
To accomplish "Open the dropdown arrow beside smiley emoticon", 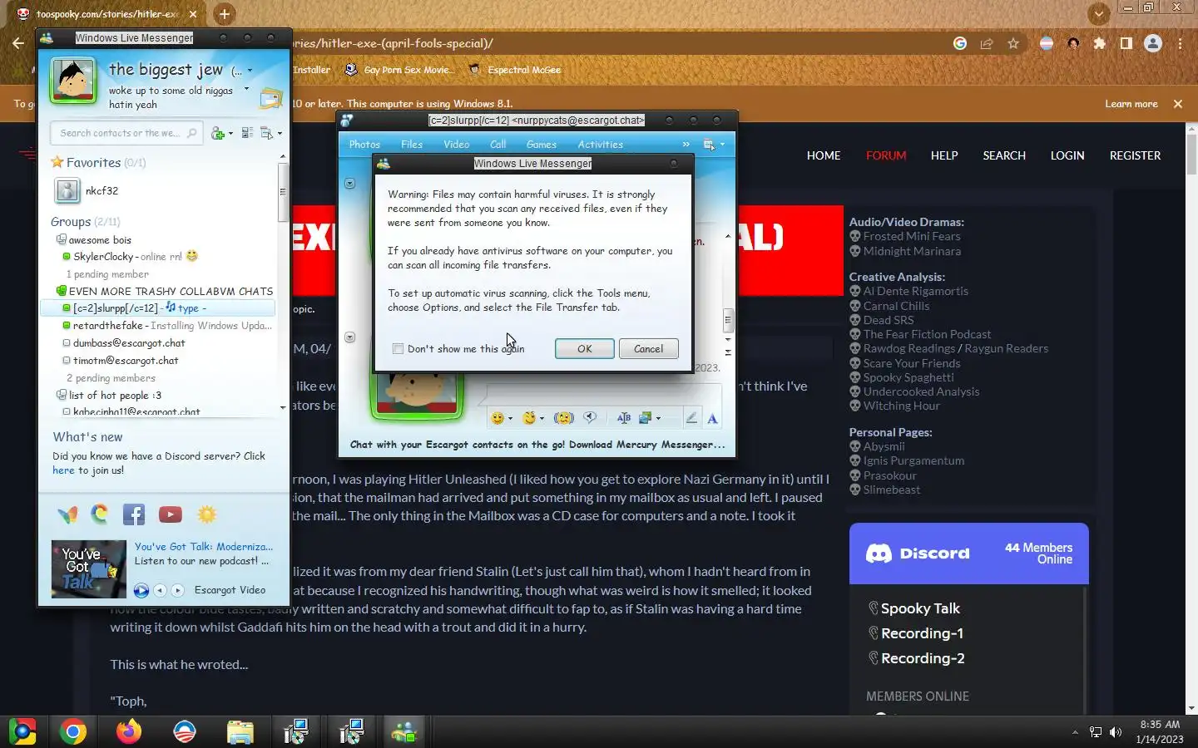I will pyautogui.click(x=510, y=419).
